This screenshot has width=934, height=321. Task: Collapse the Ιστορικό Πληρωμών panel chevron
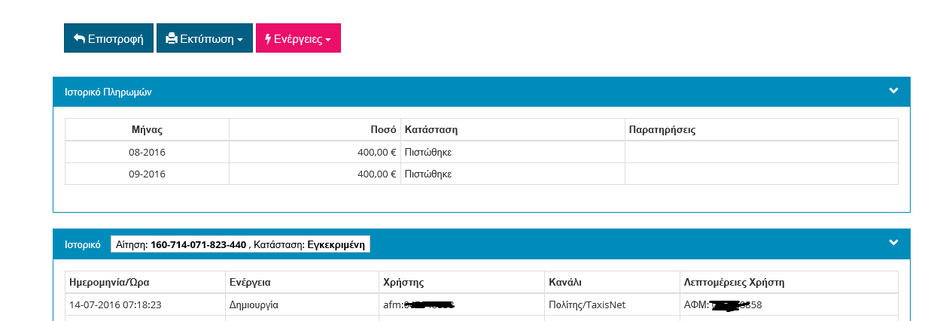(x=893, y=91)
